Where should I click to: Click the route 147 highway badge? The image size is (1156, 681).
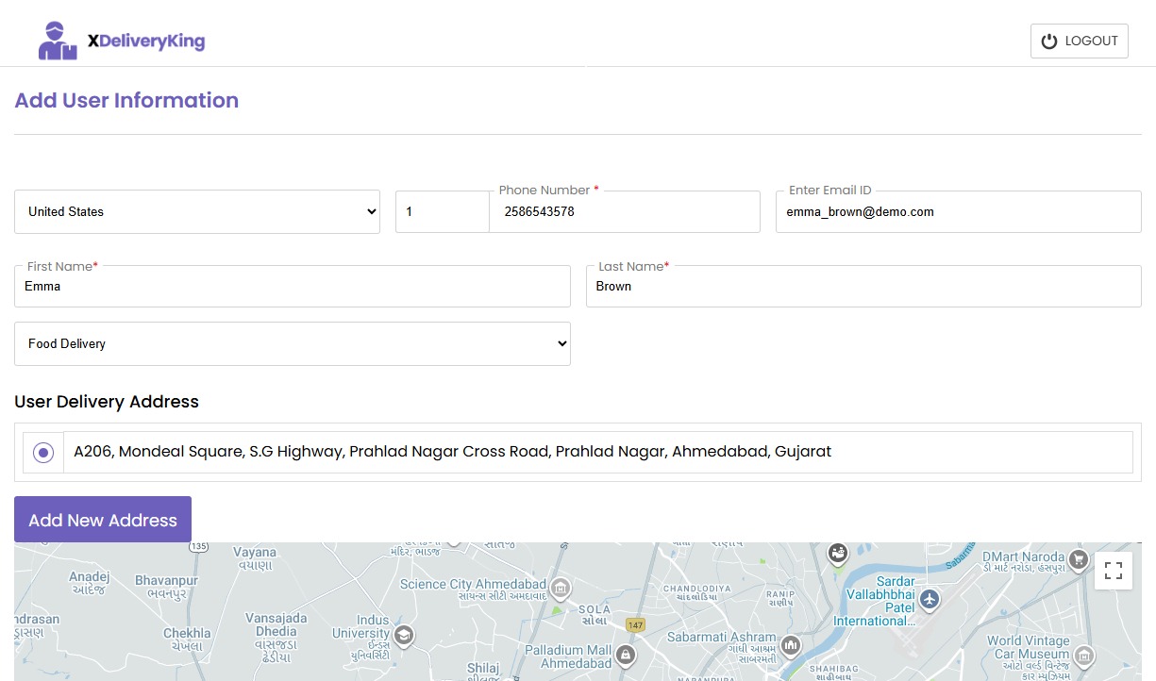[635, 624]
